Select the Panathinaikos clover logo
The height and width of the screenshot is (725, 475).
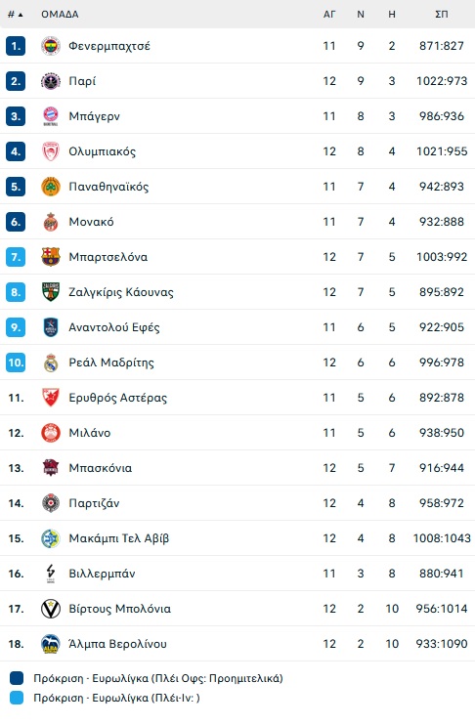pyautogui.click(x=51, y=187)
